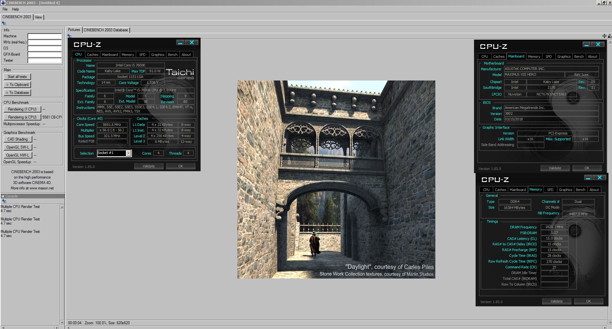Open CPU tab in the Memory CPU-Z window
The width and height of the screenshot is (612, 329).
tap(486, 190)
